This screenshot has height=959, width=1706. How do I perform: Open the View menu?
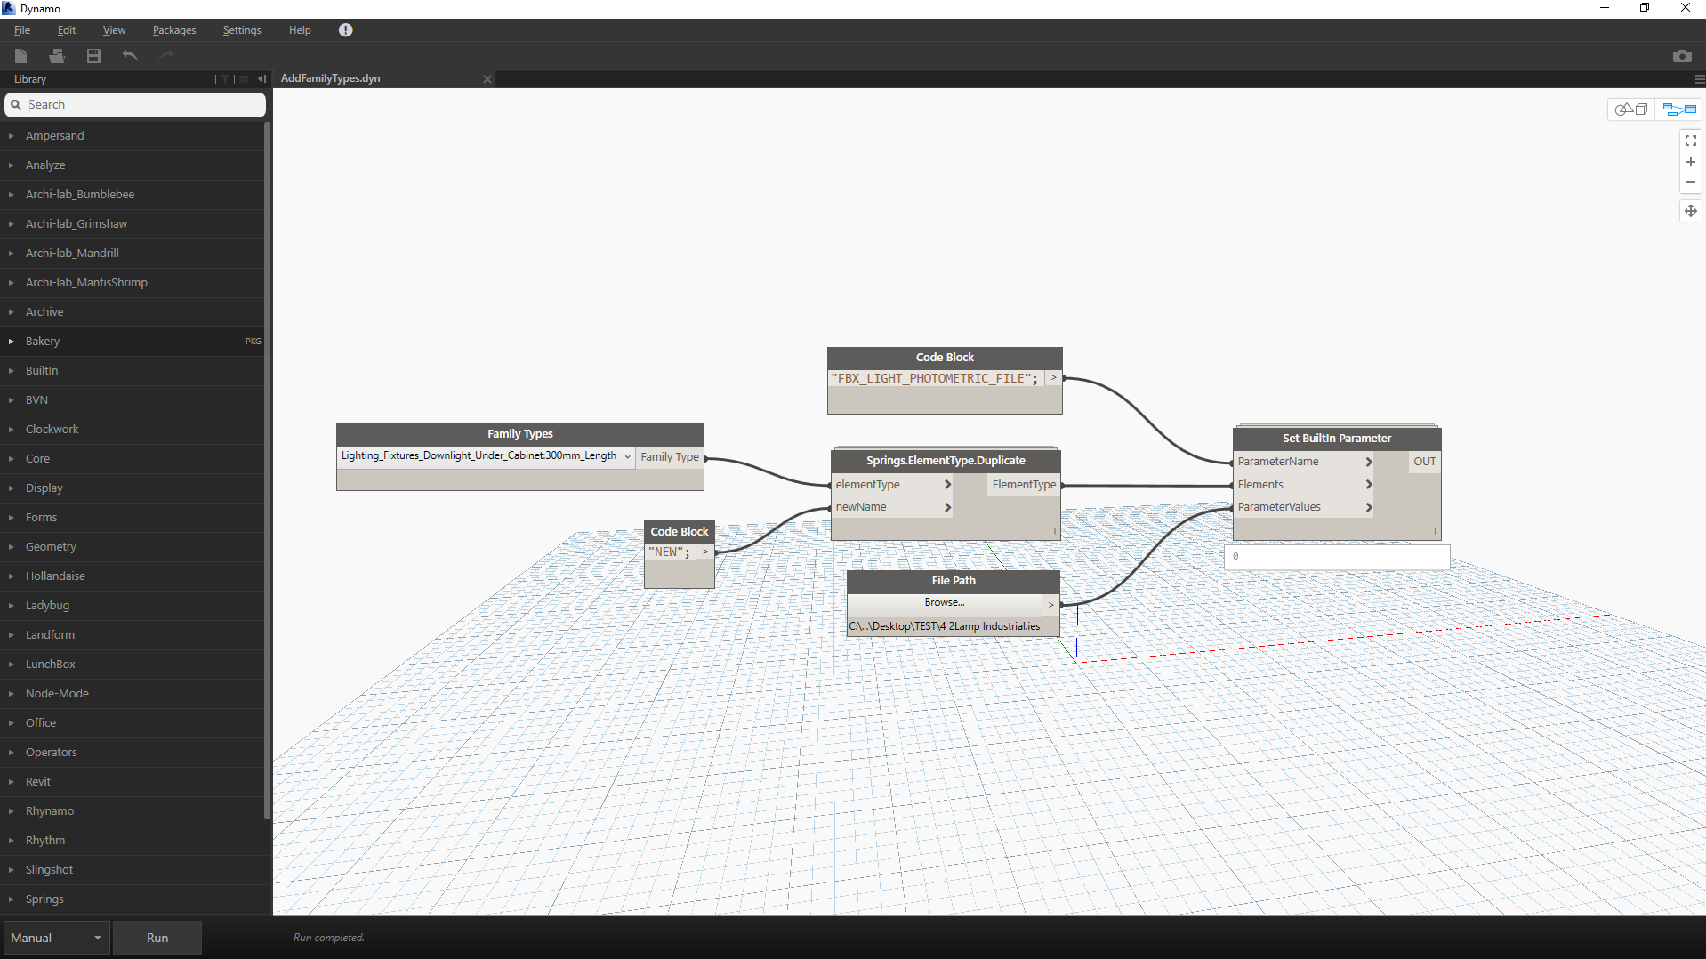[x=114, y=30]
